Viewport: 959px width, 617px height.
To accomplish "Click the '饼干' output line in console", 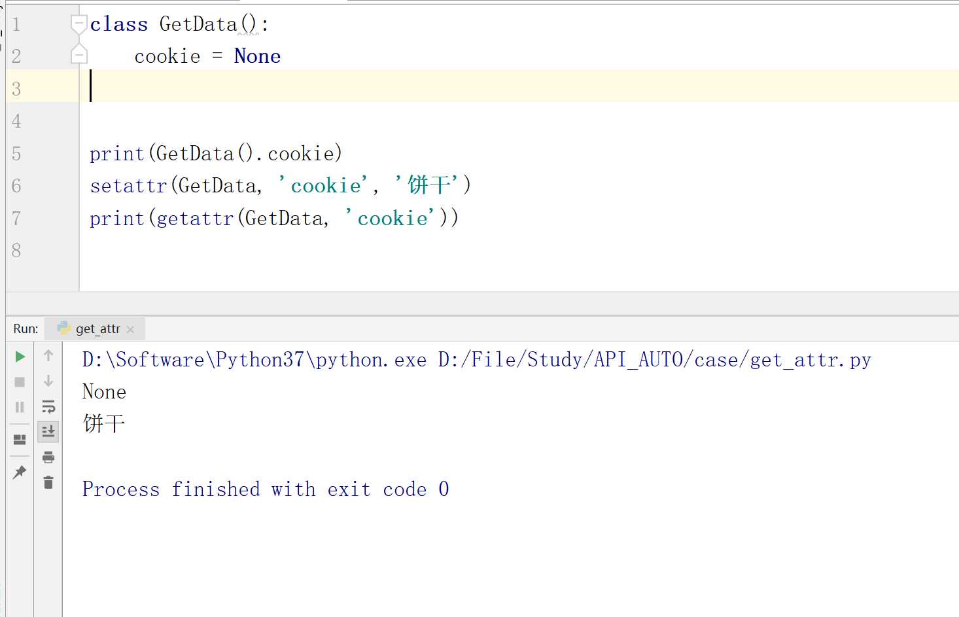I will 104,423.
